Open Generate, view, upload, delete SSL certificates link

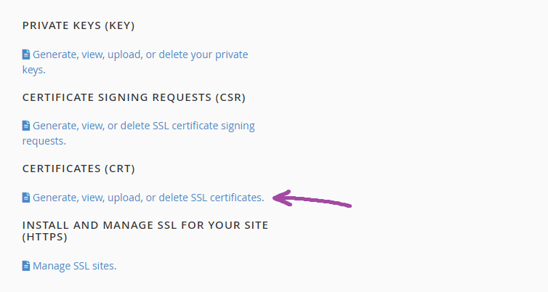tap(148, 197)
